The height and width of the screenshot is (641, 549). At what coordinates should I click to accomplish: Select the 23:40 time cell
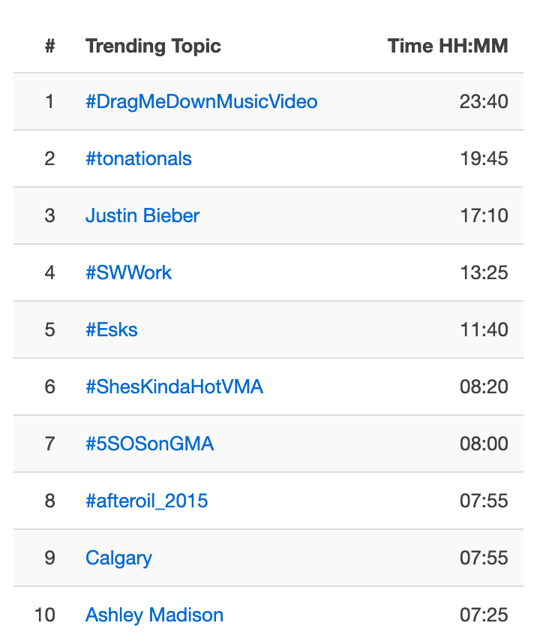pos(484,101)
